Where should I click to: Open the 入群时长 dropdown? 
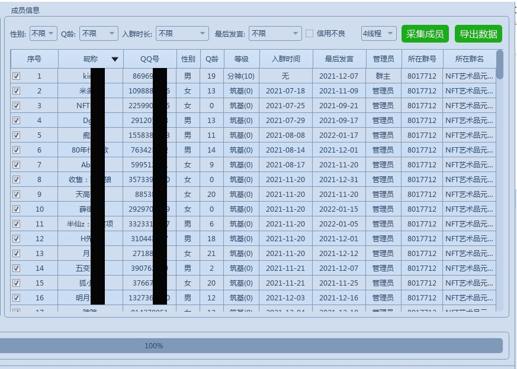tap(182, 34)
